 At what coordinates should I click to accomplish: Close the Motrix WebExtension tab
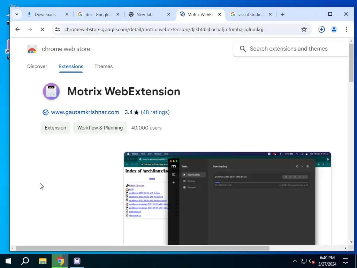(x=220, y=14)
